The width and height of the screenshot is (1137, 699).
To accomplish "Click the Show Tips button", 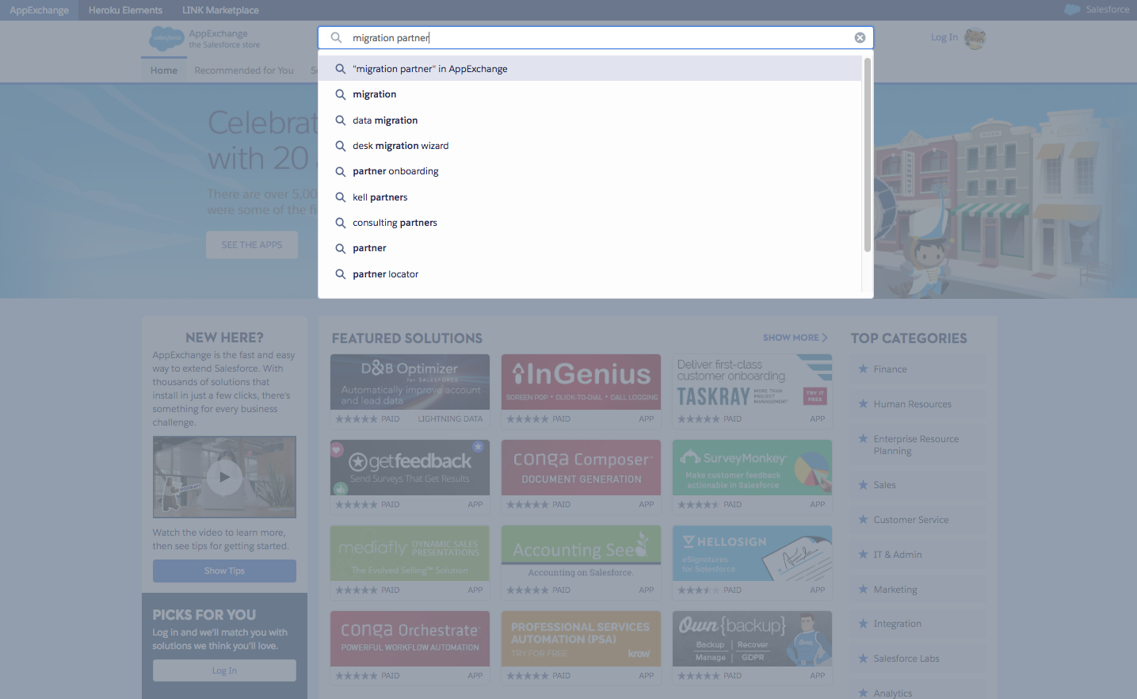I will pos(224,571).
